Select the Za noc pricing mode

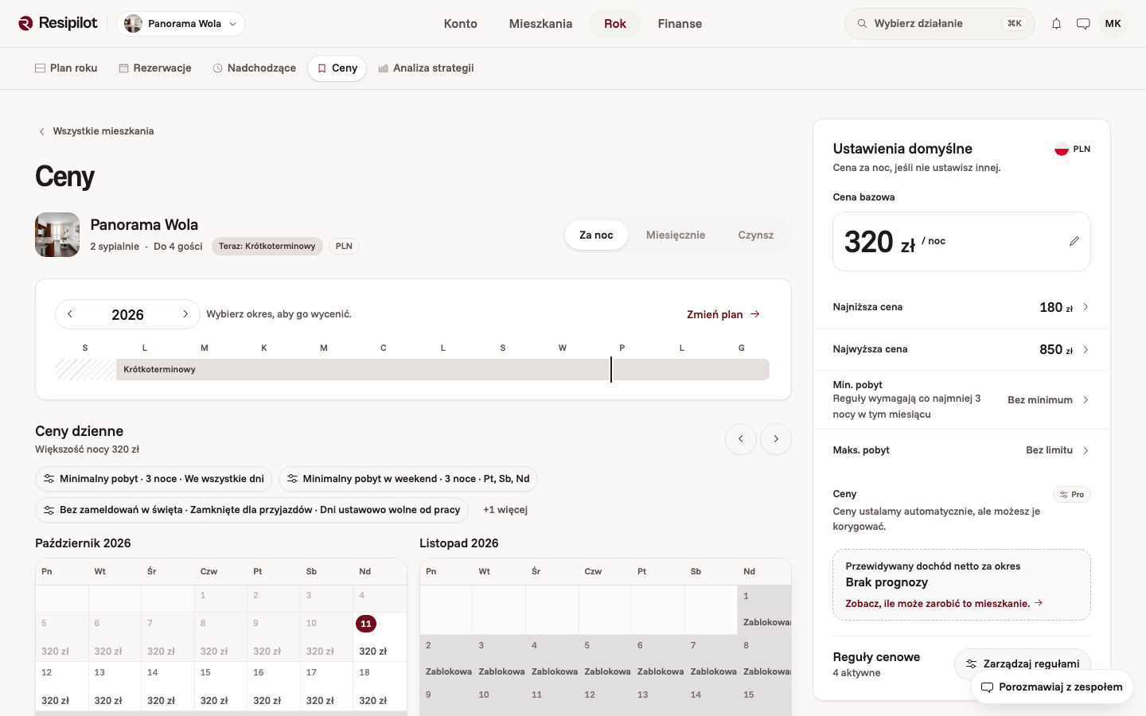[596, 235]
